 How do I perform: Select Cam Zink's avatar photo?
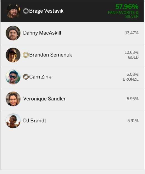pyautogui.click(x=13, y=77)
